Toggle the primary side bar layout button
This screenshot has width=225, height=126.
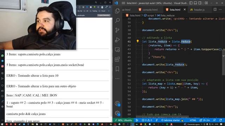click(x=191, y=3)
